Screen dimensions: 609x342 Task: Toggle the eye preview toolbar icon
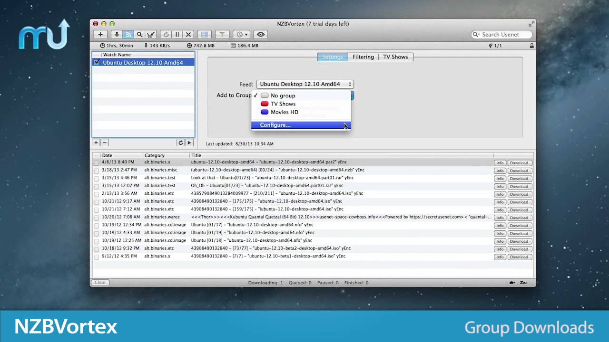click(x=260, y=34)
